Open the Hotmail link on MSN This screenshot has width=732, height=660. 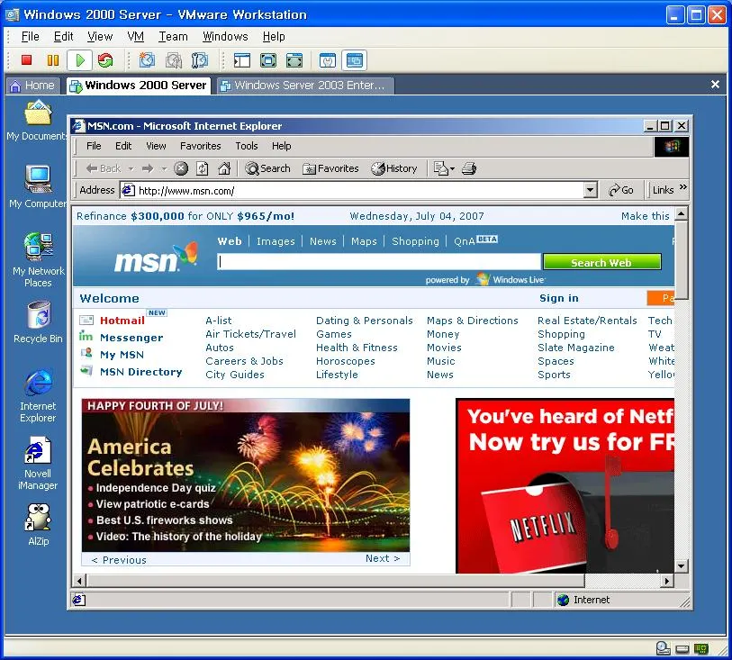(122, 321)
